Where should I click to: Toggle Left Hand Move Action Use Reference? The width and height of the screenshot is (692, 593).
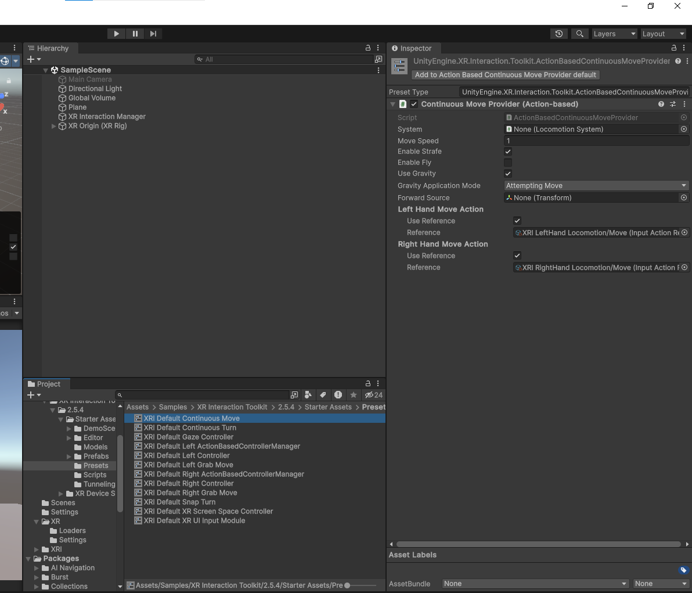(517, 221)
